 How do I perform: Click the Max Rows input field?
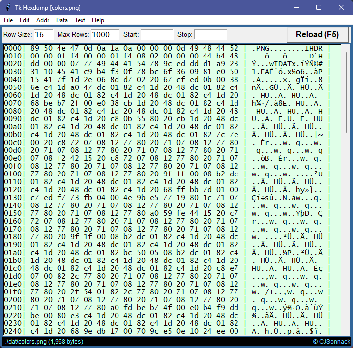tap(105, 35)
